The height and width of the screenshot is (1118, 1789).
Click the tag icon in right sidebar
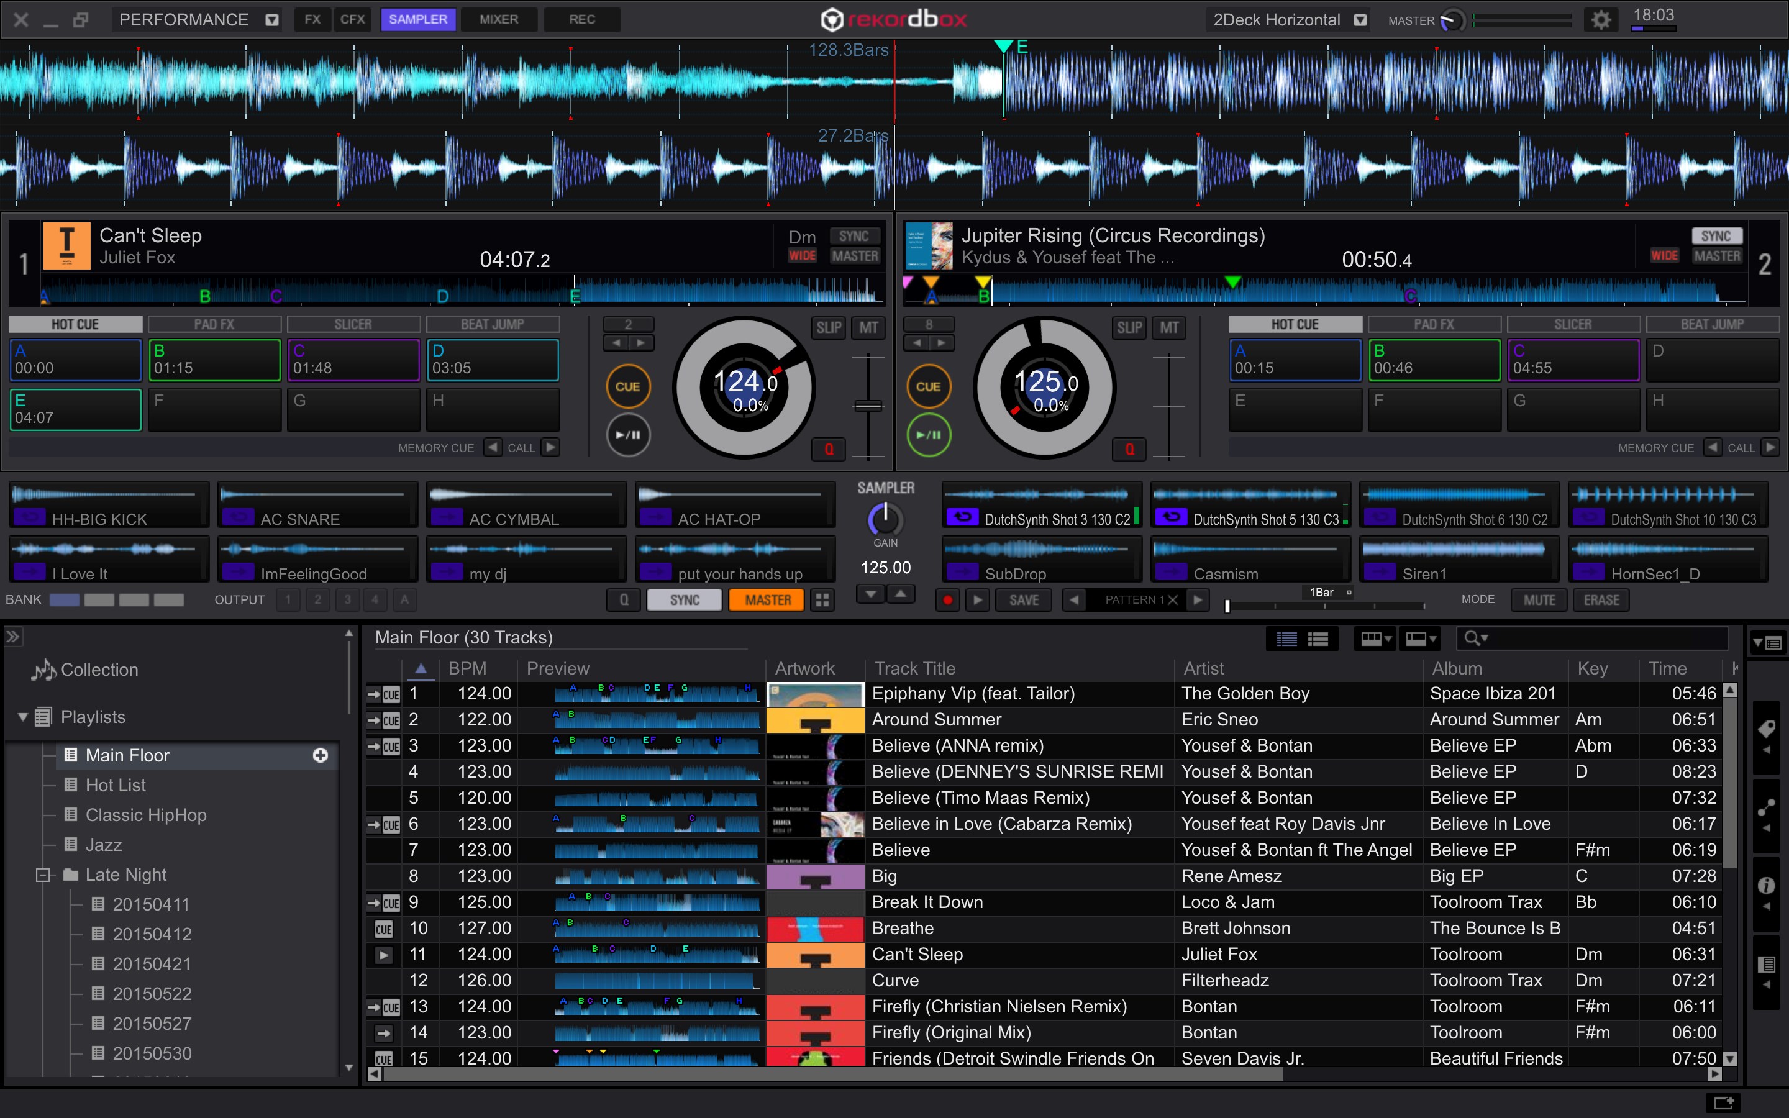click(1766, 729)
